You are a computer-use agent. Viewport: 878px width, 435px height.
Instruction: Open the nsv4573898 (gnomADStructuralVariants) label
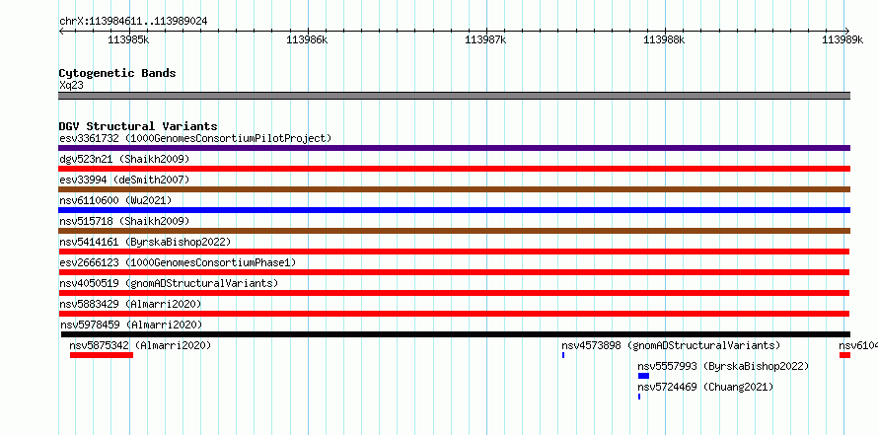(x=671, y=345)
